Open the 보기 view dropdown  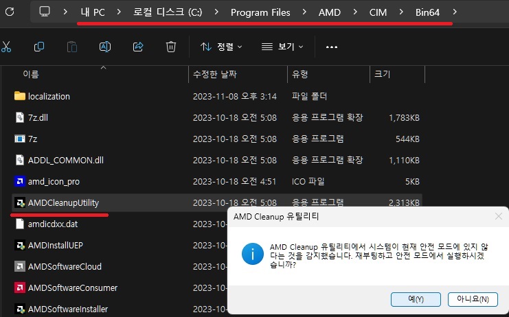tap(282, 47)
